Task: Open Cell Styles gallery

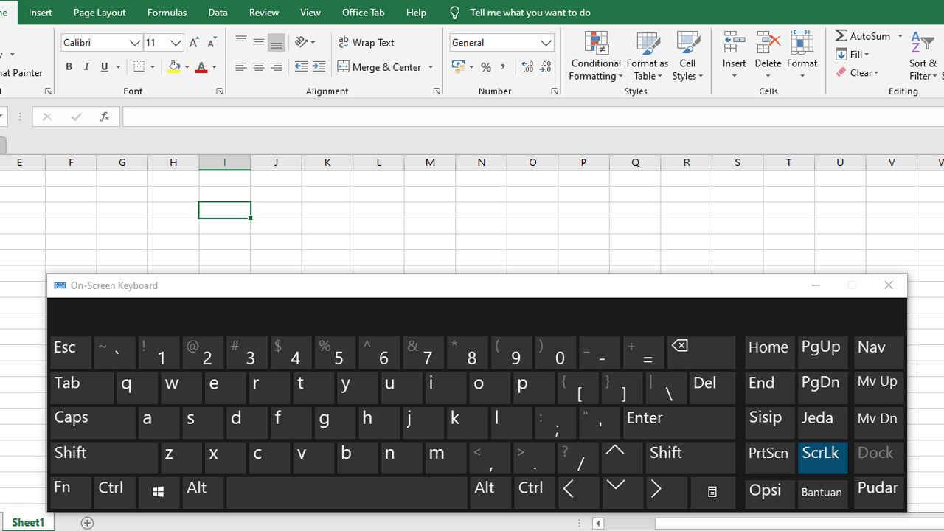Action: [x=688, y=56]
